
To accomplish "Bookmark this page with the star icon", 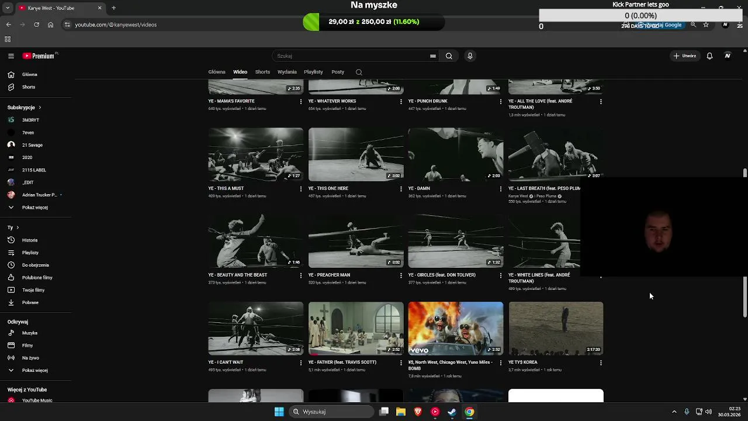I will pos(706,25).
